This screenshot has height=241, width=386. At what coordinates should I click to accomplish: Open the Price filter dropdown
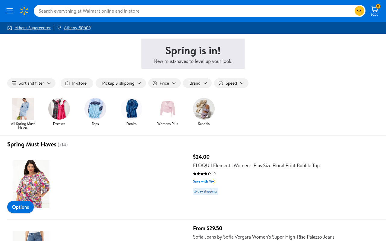pyautogui.click(x=164, y=83)
